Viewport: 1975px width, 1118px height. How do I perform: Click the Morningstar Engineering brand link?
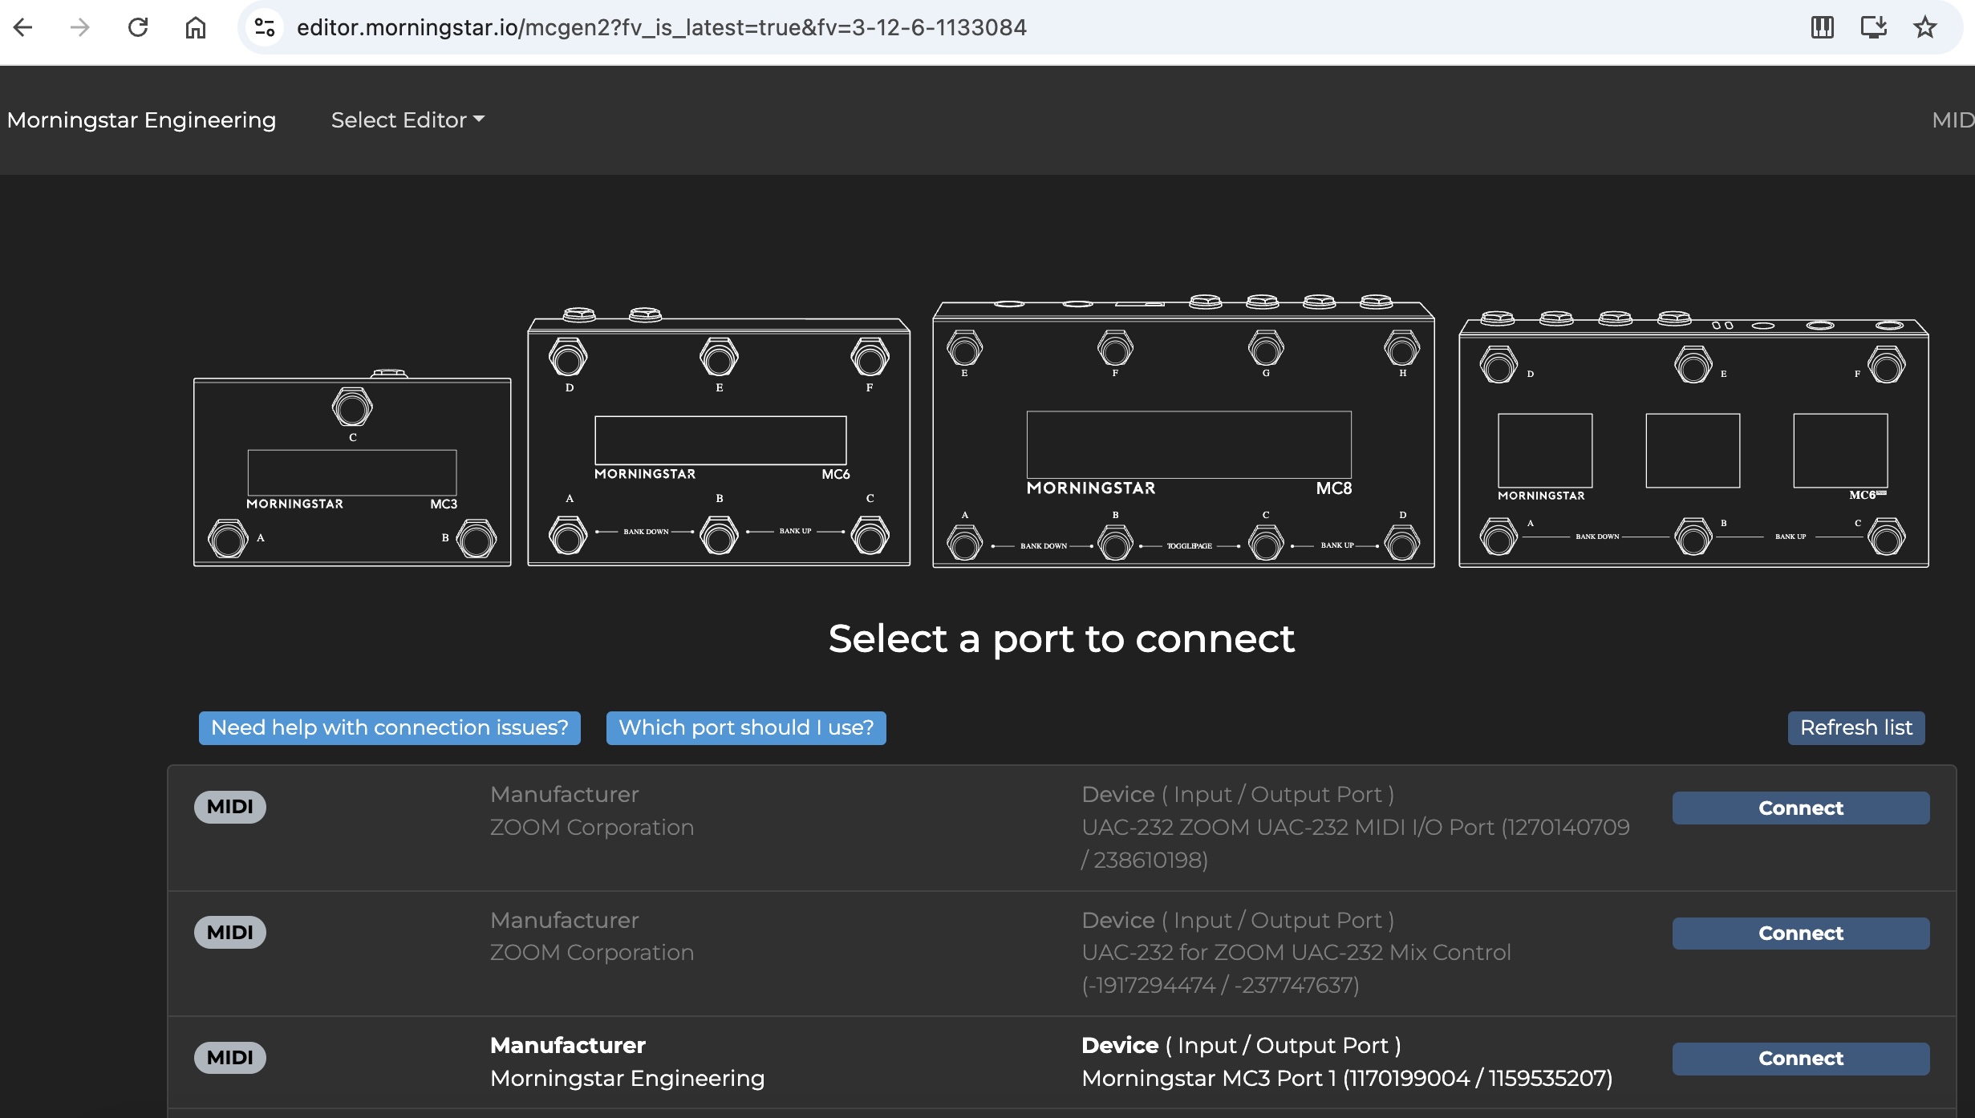[141, 120]
